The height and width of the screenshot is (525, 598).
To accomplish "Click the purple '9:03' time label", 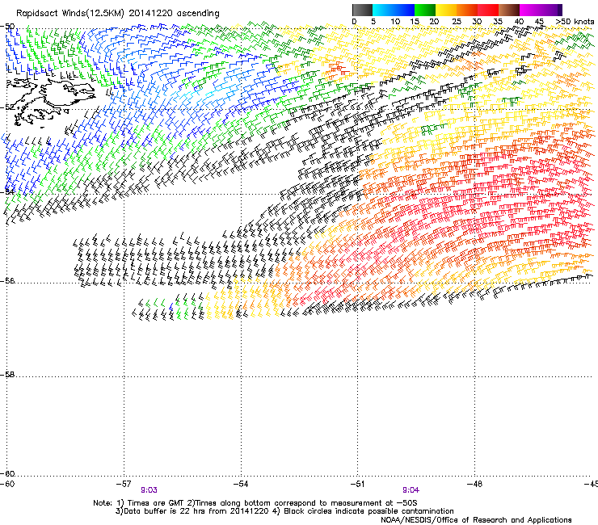I will 149,490.
